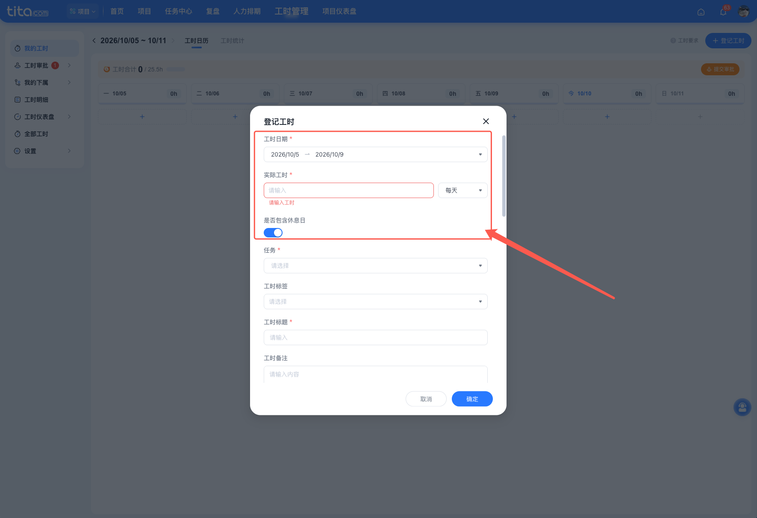Image resolution: width=757 pixels, height=518 pixels.
Task: Open the 复盘 menu
Action: click(x=212, y=11)
